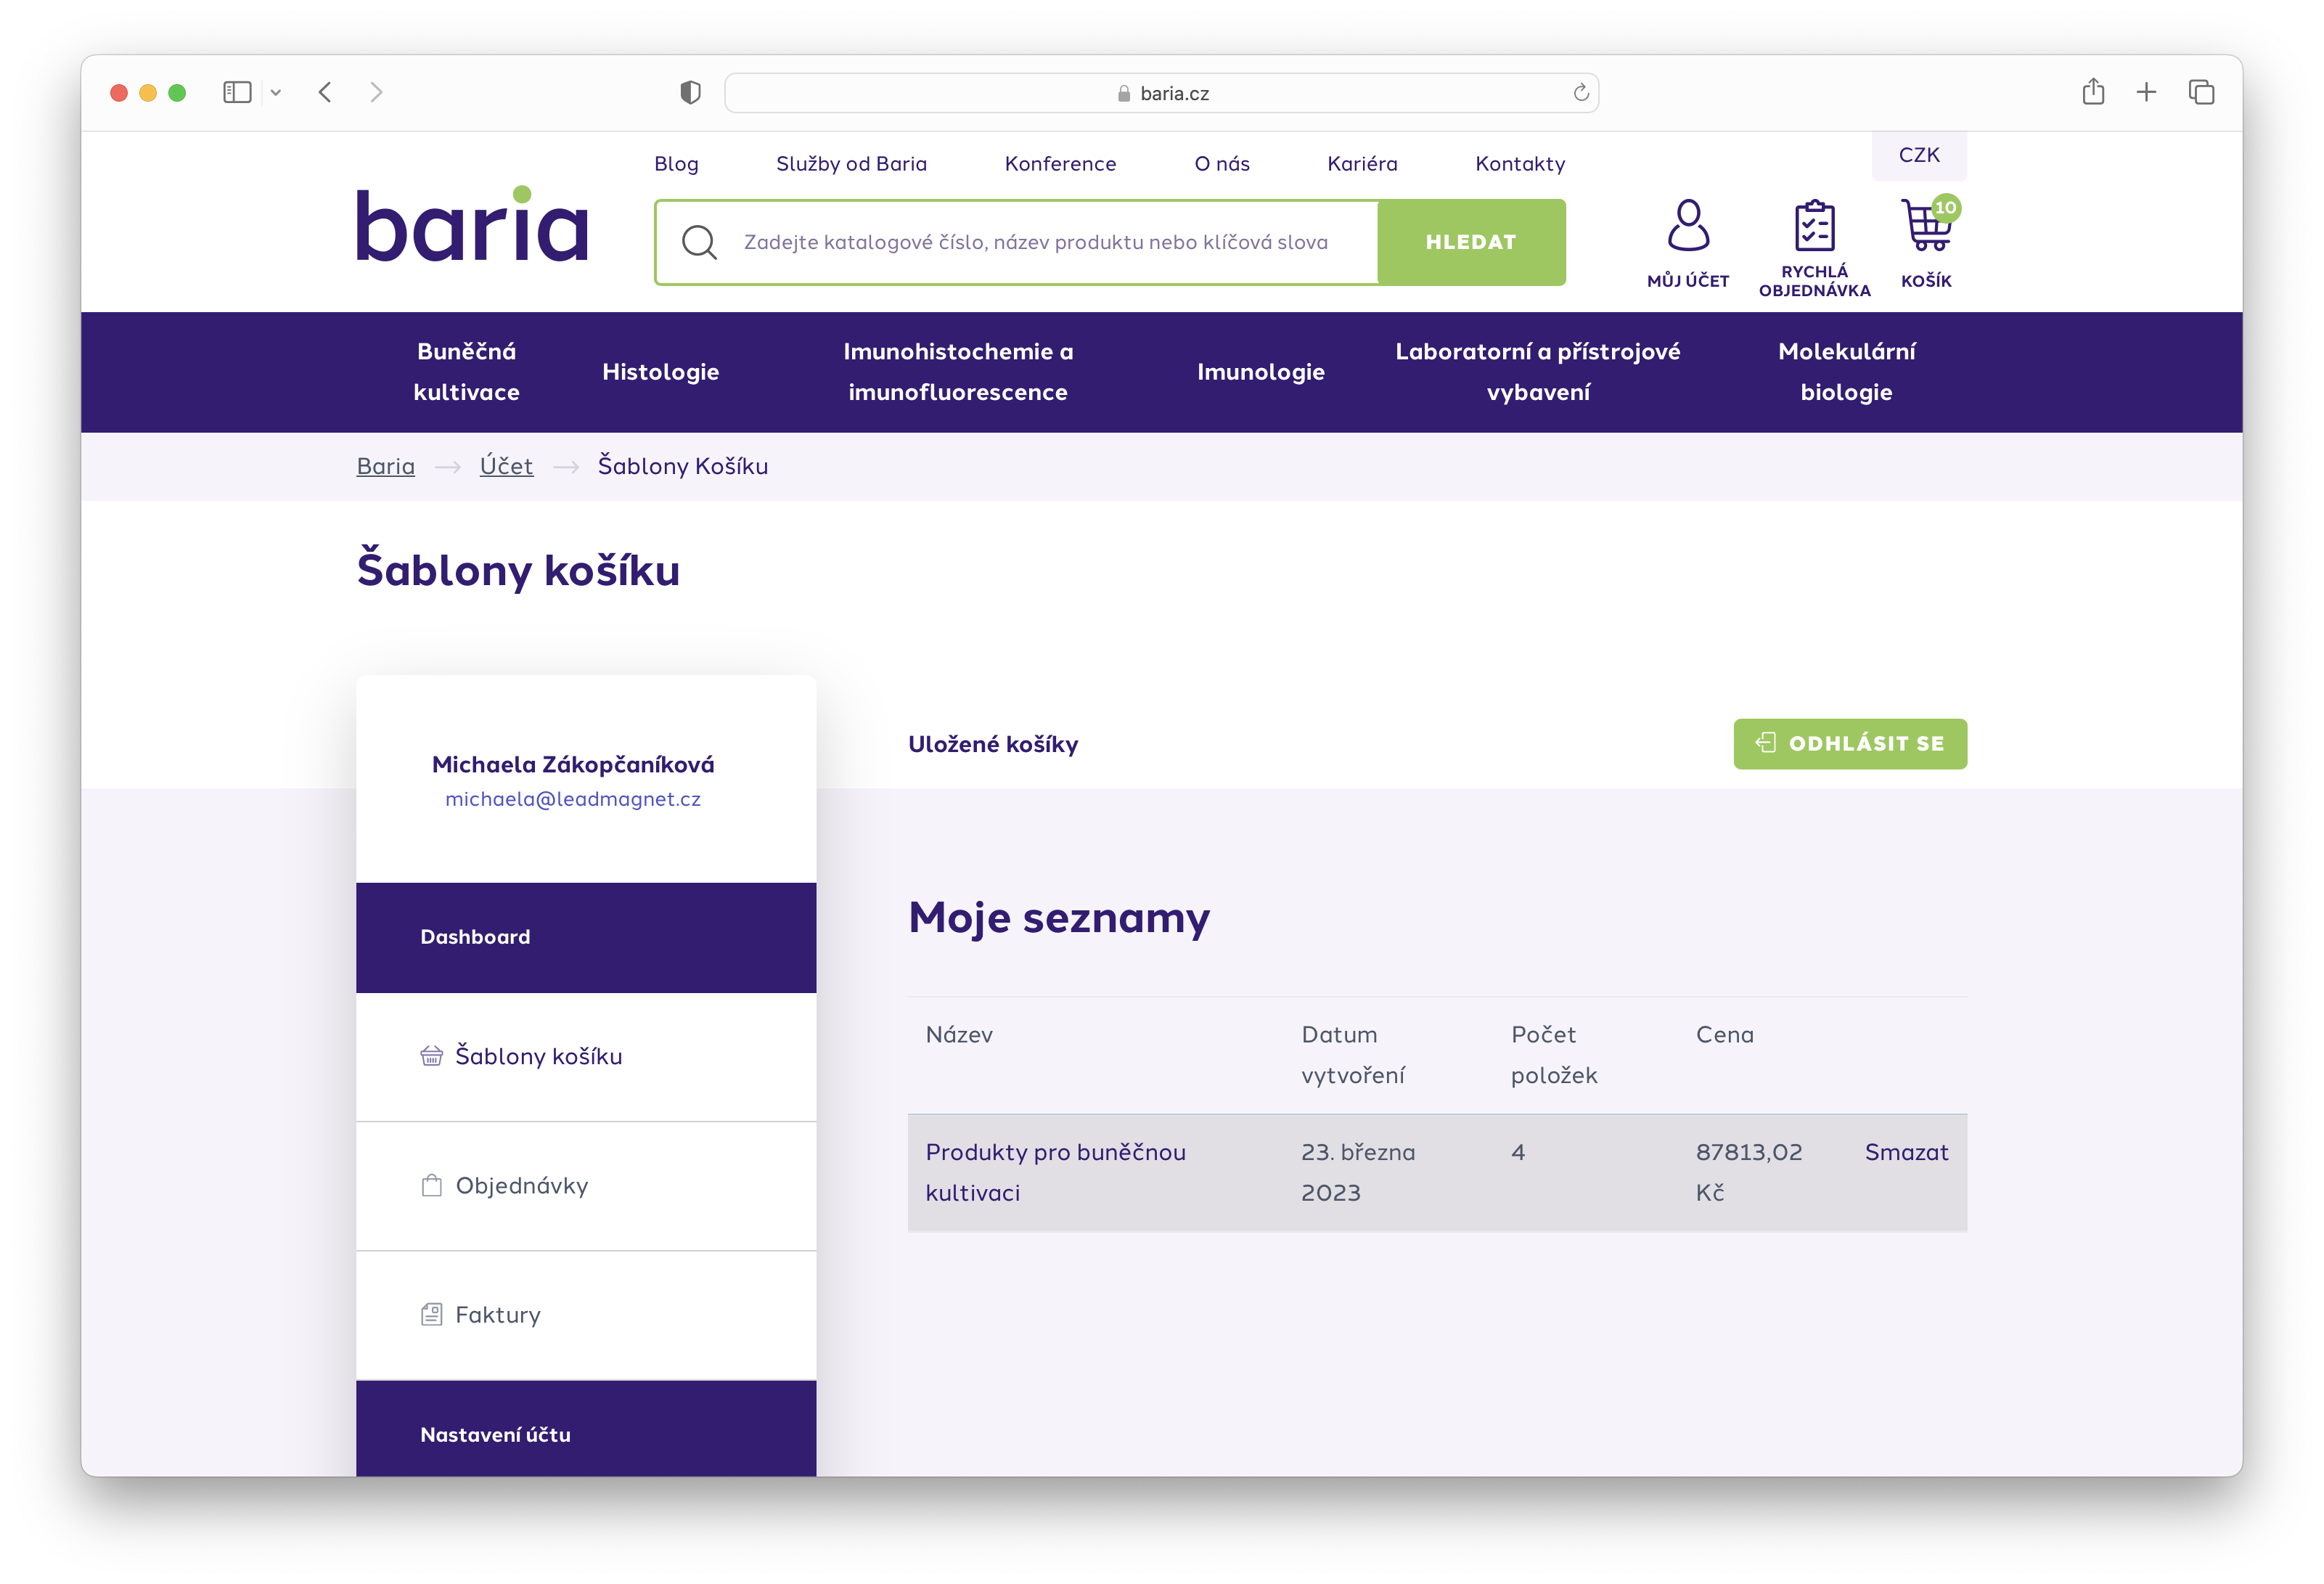Click the 87813,02 Kč price cell
The width and height of the screenshot is (2324, 1584).
1749,1172
